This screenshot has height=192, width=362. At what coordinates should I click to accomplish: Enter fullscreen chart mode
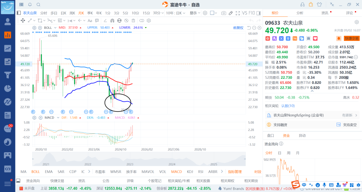point(238,13)
